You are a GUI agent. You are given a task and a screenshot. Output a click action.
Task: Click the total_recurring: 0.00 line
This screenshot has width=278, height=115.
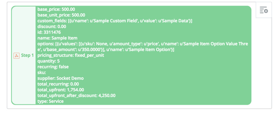coord(58,84)
